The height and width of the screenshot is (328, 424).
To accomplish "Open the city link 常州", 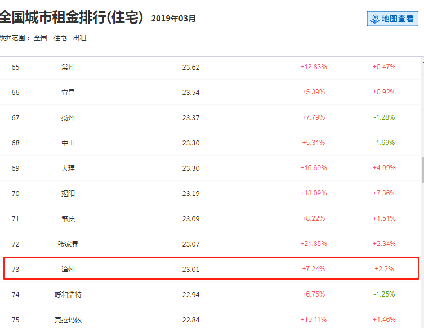I will click(68, 67).
